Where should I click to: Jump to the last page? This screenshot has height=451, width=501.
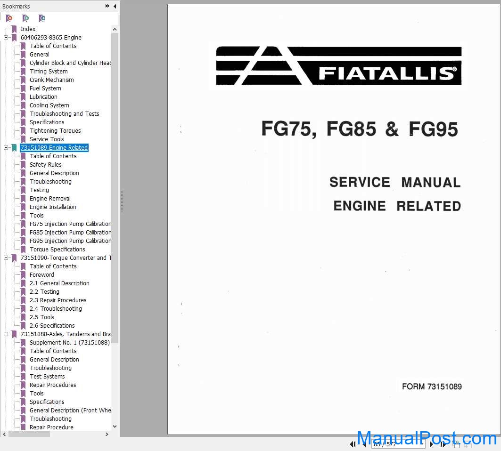click(x=443, y=444)
